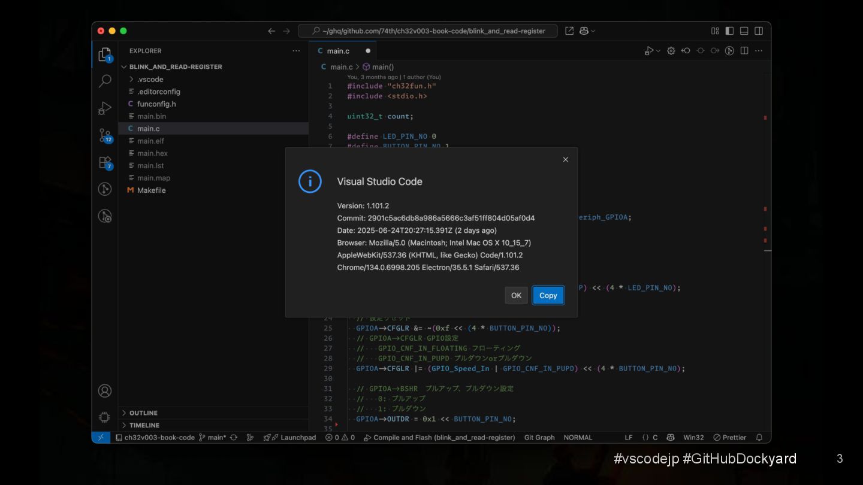Image resolution: width=863 pixels, height=485 pixels.
Task: Run Compile and Flash task from status bar
Action: click(x=439, y=438)
